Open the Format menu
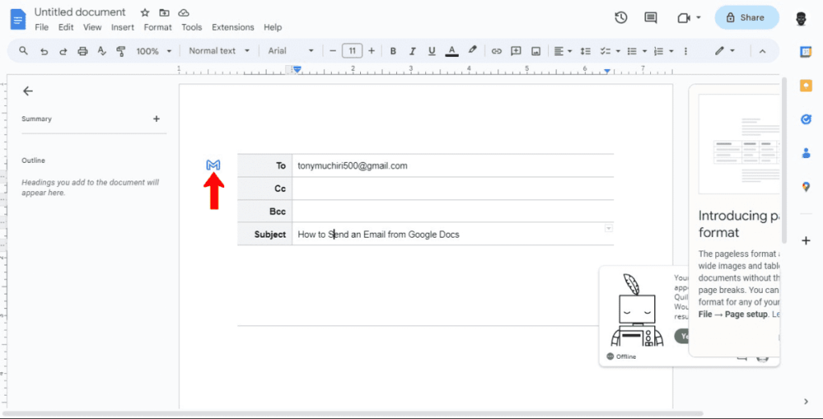Image resolution: width=823 pixels, height=419 pixels. 158,27
